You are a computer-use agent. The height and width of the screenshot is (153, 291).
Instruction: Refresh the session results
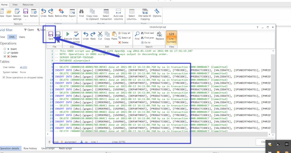pos(34,13)
